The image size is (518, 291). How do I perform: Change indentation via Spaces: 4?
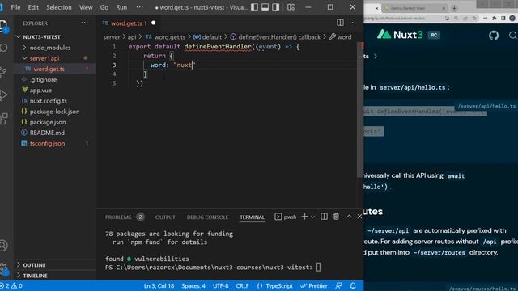pos(193,285)
